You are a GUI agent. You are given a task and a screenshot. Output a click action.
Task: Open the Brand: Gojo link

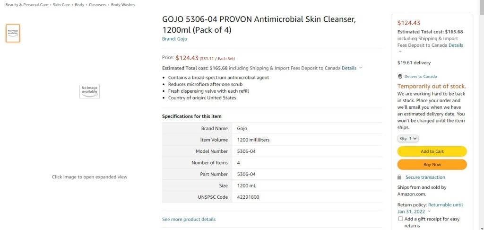(x=174, y=39)
